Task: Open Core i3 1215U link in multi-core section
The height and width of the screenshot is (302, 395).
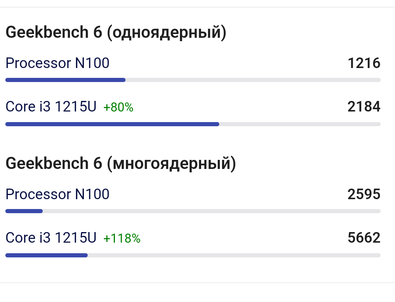Action: click(x=51, y=238)
